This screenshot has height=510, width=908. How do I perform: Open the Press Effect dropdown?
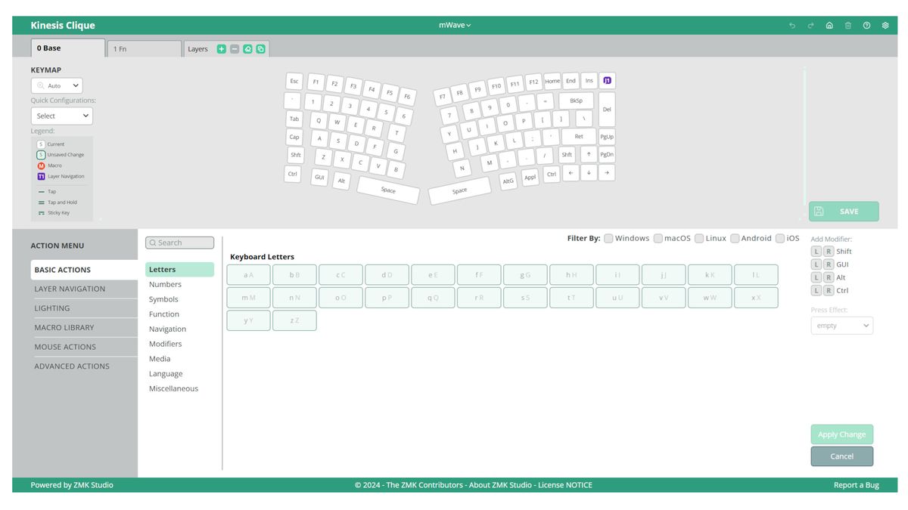point(842,326)
